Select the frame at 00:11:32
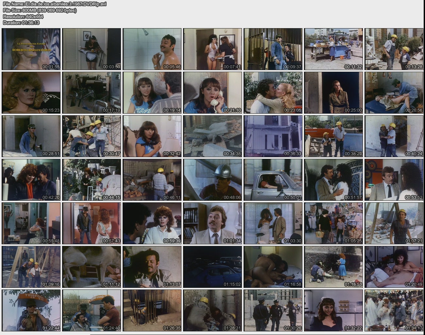This screenshot has width=425, height=335. pyautogui.click(x=333, y=49)
